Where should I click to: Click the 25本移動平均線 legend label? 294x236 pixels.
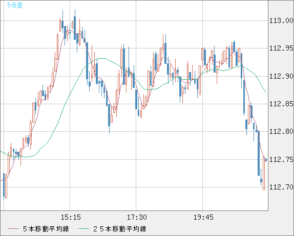coord(120,229)
